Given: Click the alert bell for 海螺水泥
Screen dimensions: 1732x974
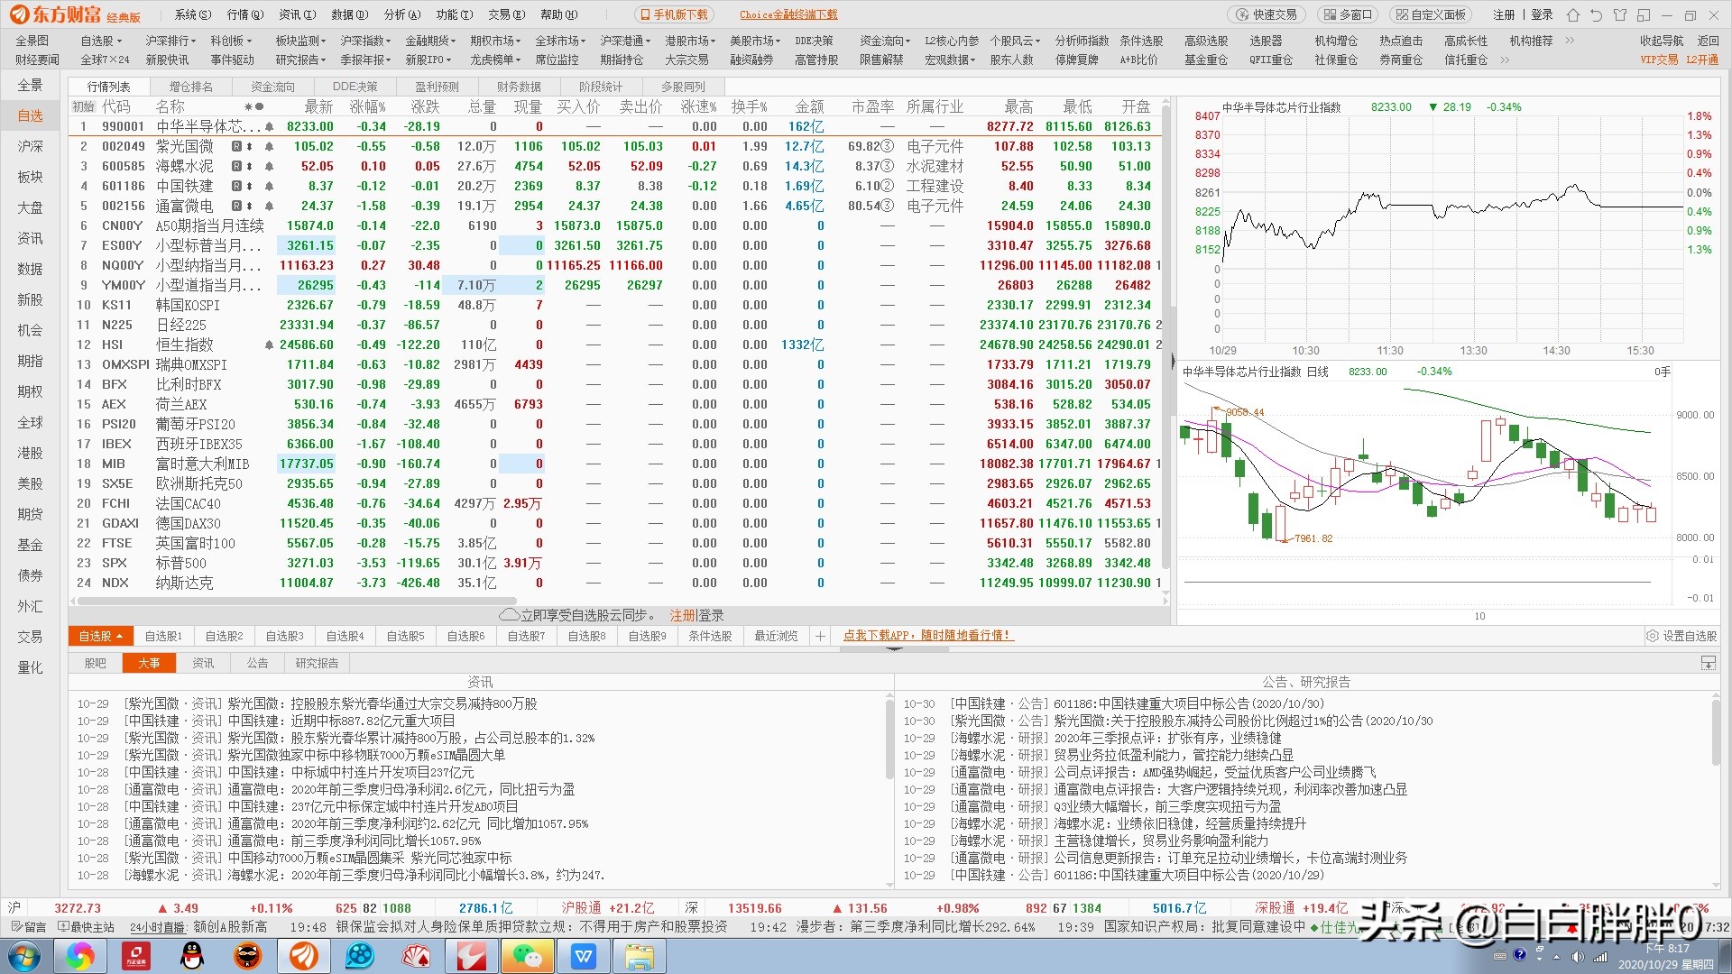Looking at the screenshot, I should pos(269,166).
